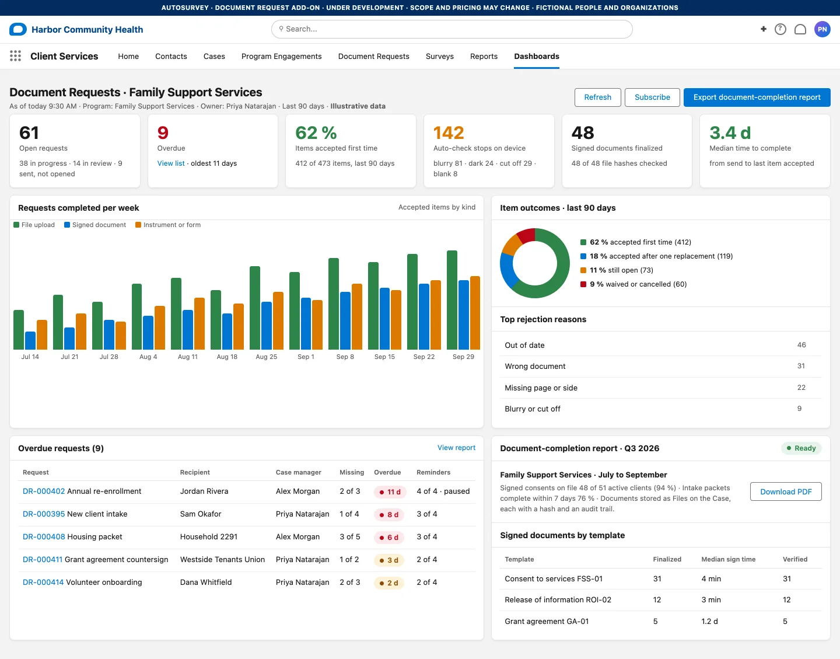Click the donut chart in Item outcomes
Image resolution: width=840 pixels, height=659 pixels.
pyautogui.click(x=535, y=263)
